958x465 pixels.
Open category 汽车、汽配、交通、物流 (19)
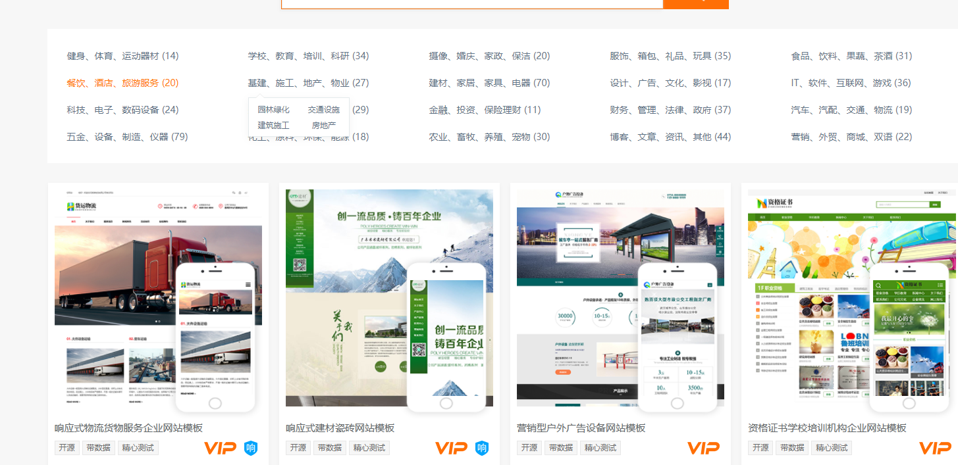[851, 110]
